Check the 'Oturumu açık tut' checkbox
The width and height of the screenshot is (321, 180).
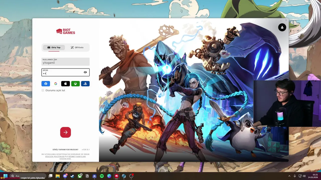tap(43, 90)
